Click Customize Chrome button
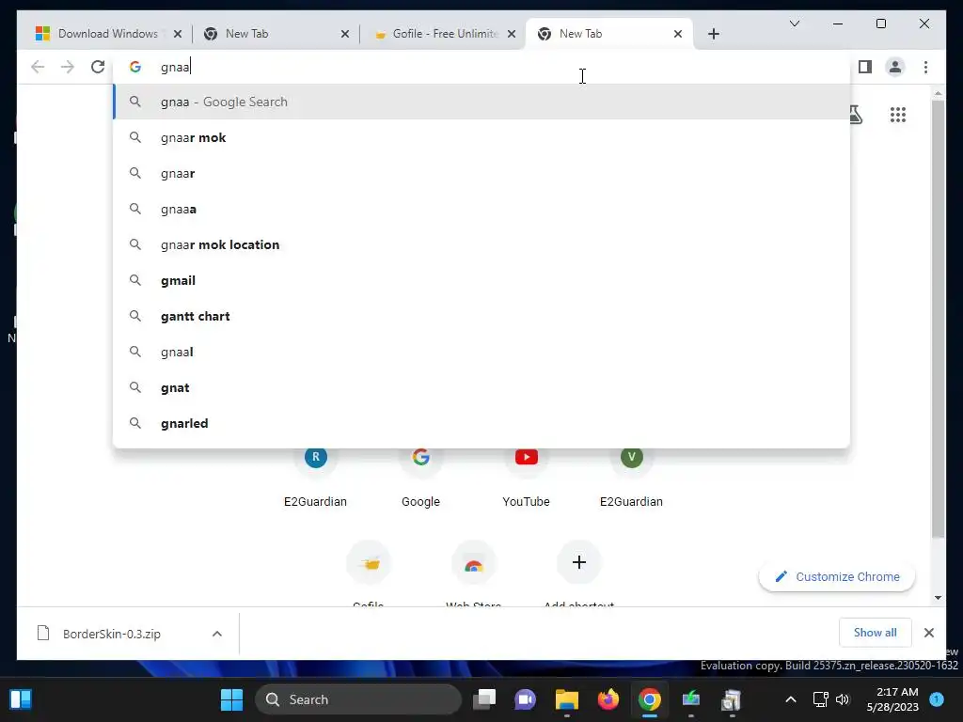Screen dimensions: 963x722 click(836, 576)
